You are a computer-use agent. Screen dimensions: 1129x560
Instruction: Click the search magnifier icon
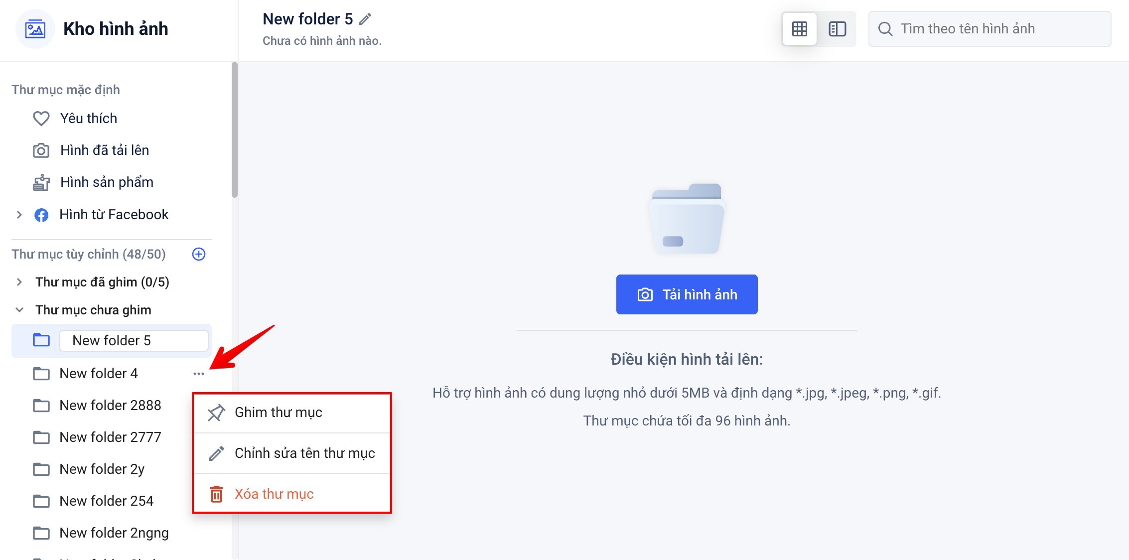[885, 29]
